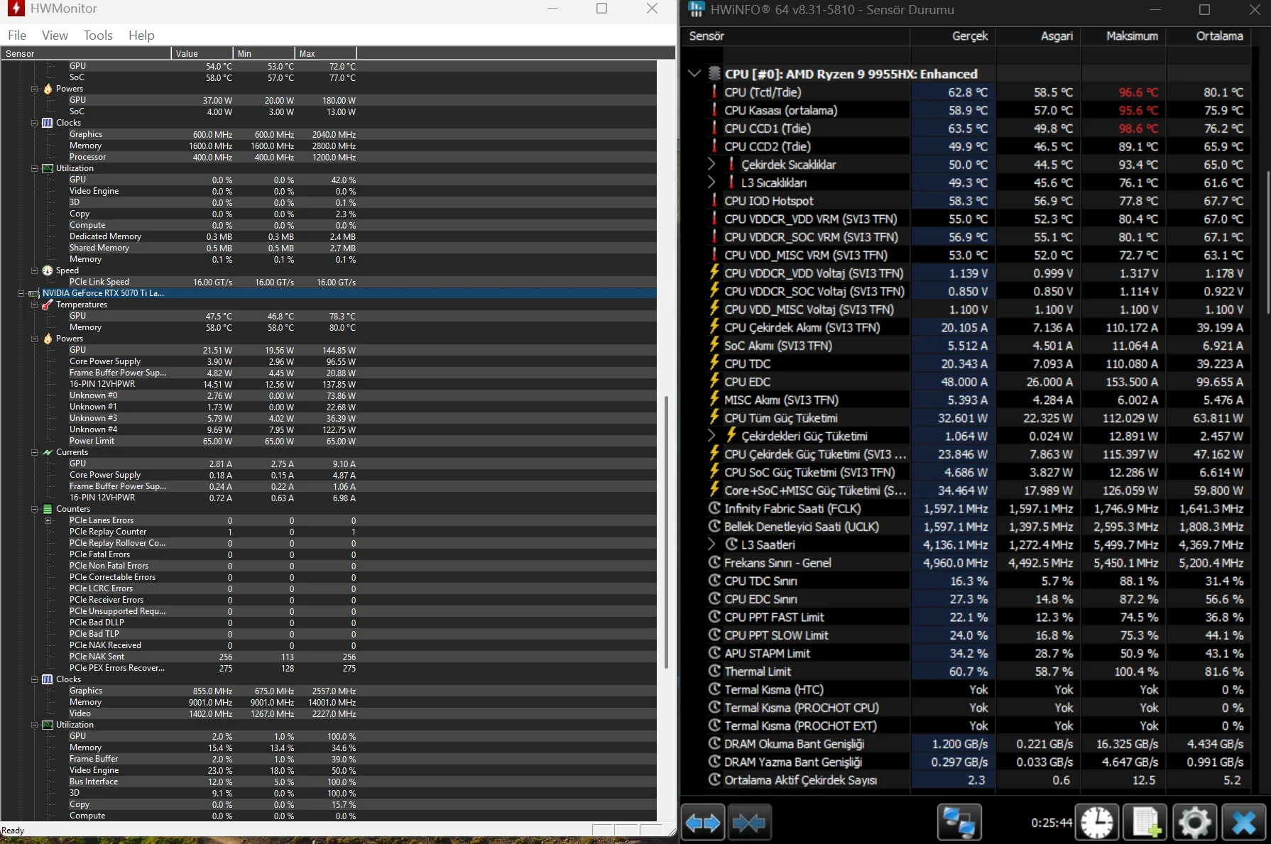The width and height of the screenshot is (1271, 844).
Task: Click the clock icon on the Infinity Fabric Saati row
Action: [715, 508]
